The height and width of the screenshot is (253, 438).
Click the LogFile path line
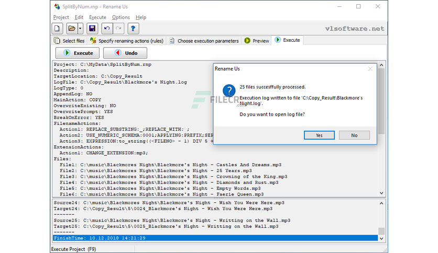point(120,82)
